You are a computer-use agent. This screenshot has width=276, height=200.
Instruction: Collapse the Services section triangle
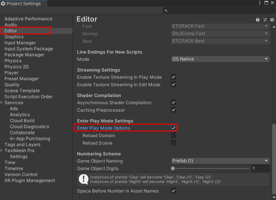[x=2, y=103]
